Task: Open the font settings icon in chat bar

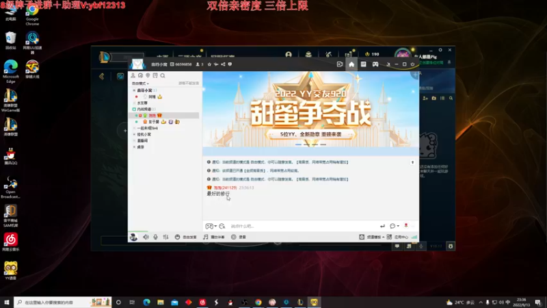Action: tap(222, 227)
